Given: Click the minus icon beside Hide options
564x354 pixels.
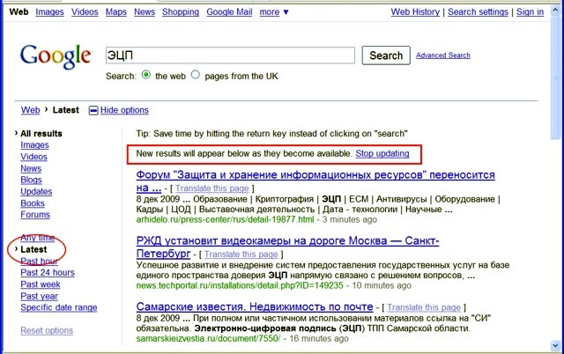Looking at the screenshot, I should (93, 111).
